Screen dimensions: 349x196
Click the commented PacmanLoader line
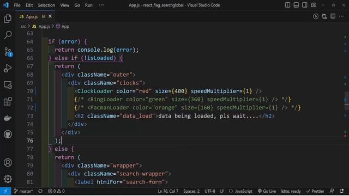click(188, 108)
